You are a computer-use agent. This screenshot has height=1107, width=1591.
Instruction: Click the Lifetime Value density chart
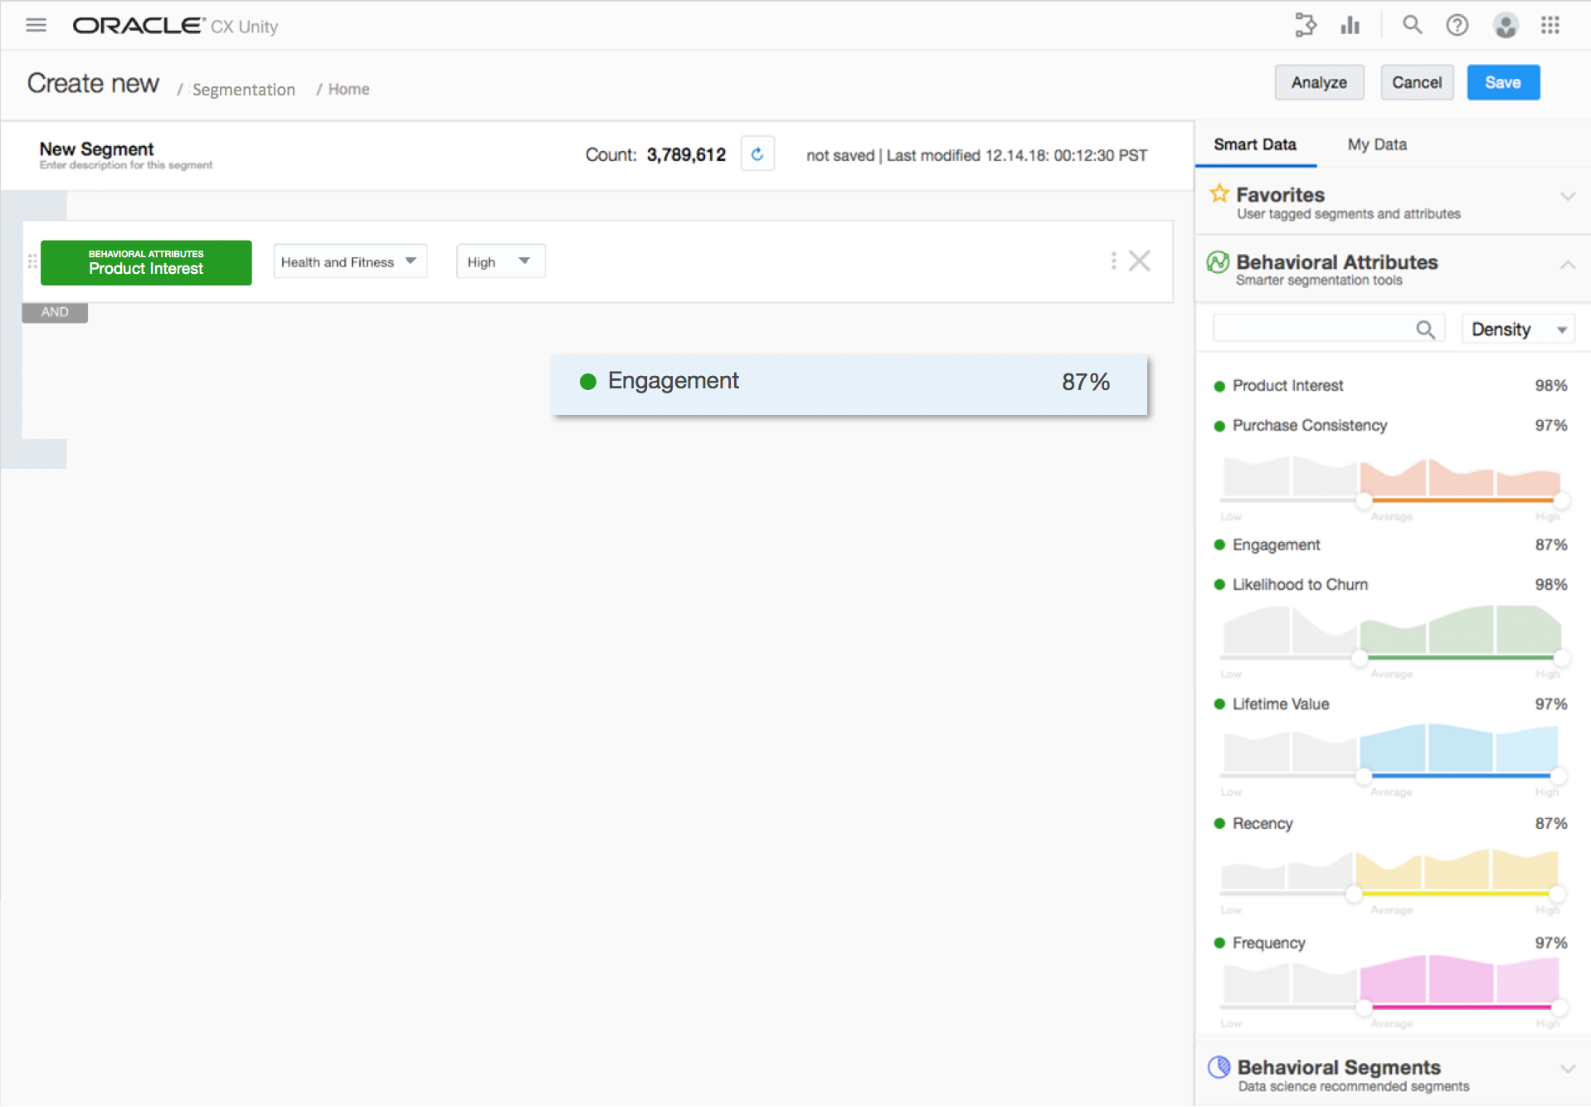(x=1391, y=748)
